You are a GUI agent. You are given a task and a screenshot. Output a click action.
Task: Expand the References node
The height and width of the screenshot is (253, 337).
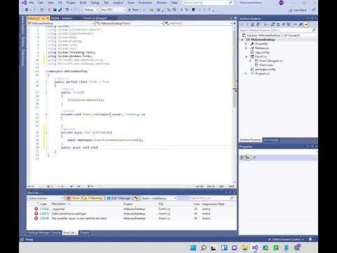246,48
